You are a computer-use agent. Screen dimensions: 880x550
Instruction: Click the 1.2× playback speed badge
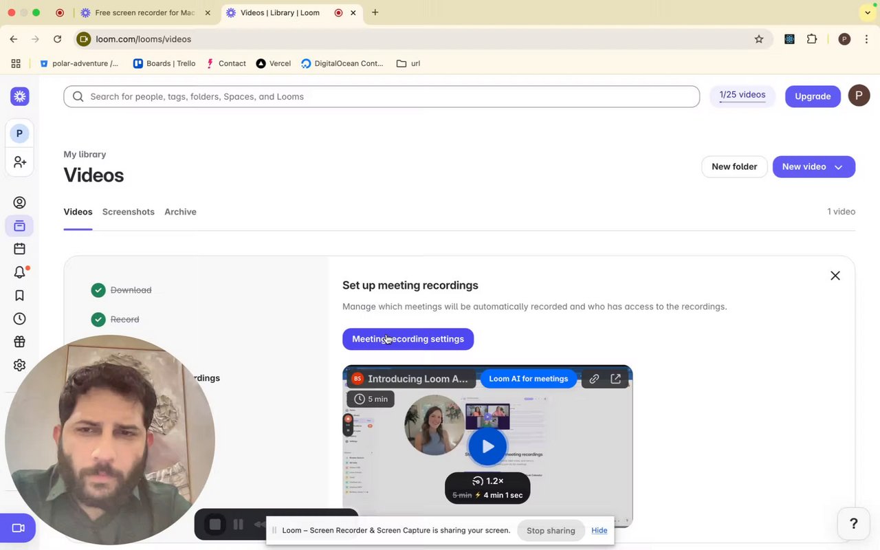tap(487, 481)
